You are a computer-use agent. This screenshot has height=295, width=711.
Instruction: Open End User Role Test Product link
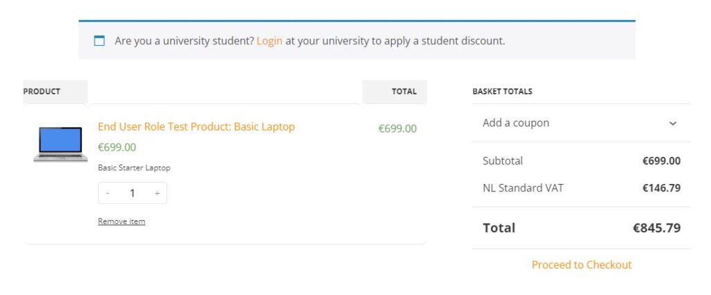point(196,127)
